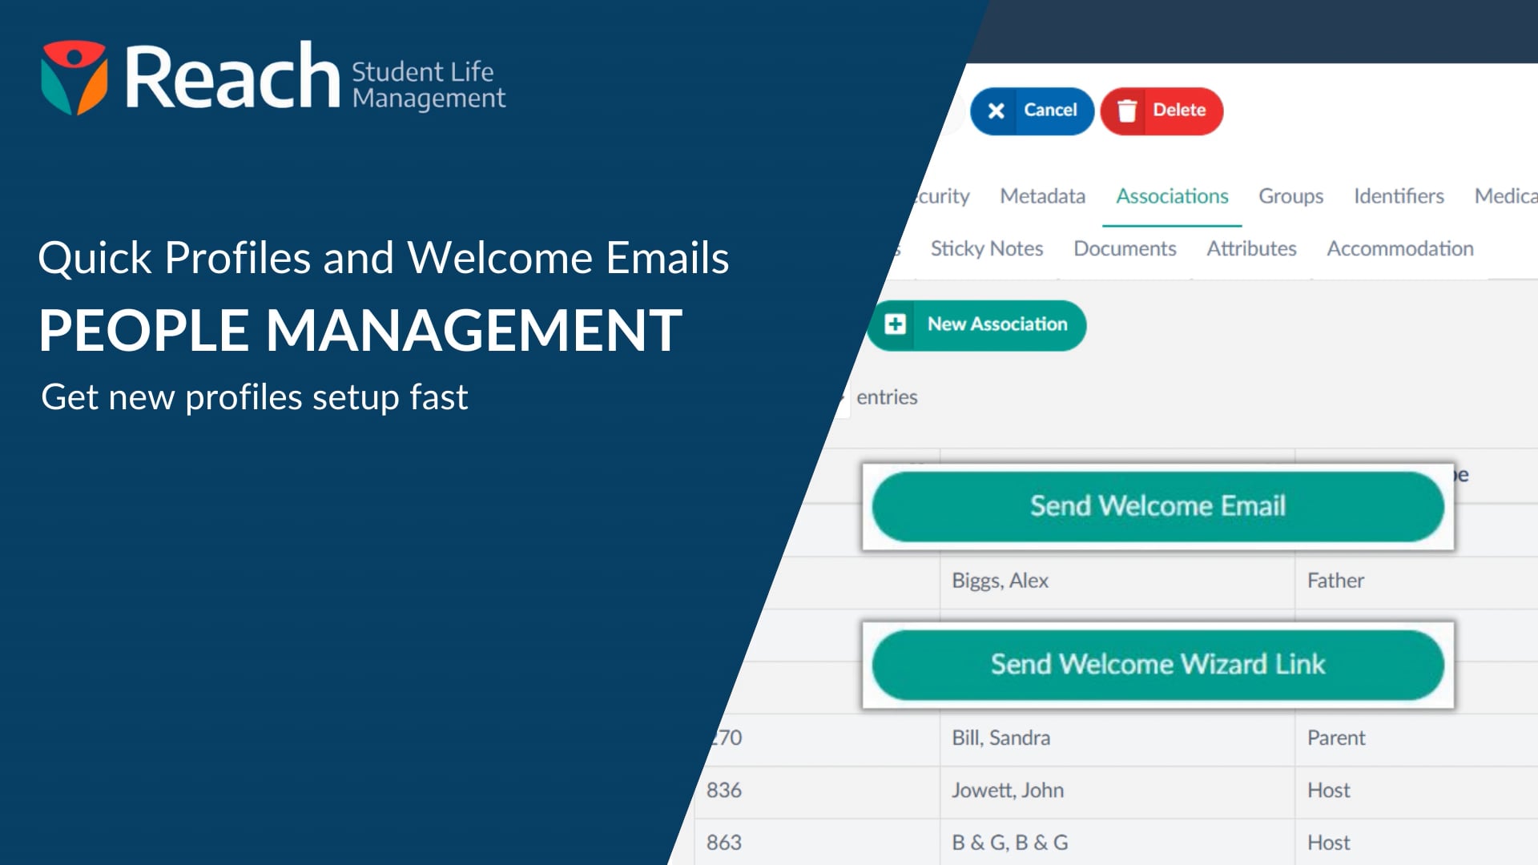Select the Documents tab

[x=1124, y=248]
